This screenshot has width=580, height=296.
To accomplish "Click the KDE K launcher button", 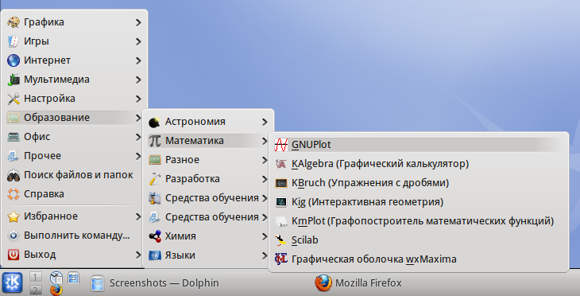I will [13, 283].
